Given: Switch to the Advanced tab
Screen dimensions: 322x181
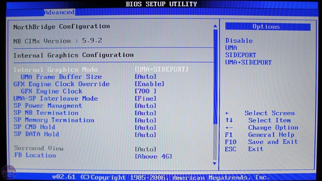Looking at the screenshot, I should pyautogui.click(x=59, y=12).
